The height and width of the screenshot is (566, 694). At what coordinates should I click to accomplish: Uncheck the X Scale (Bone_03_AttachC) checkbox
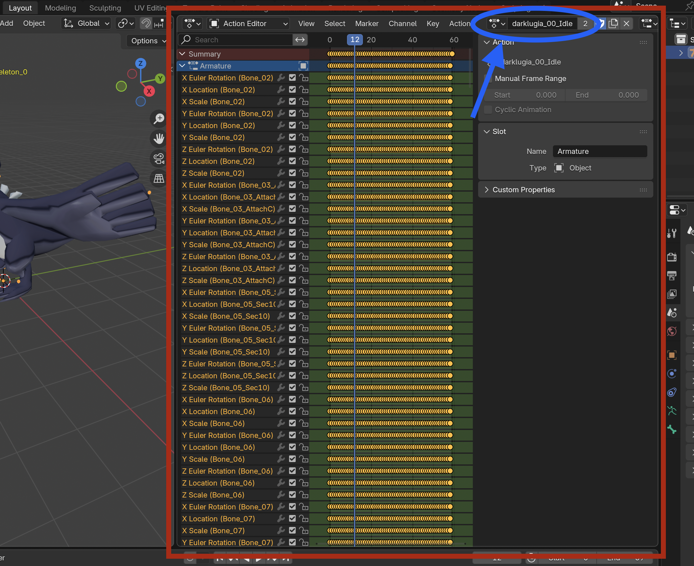[292, 209]
